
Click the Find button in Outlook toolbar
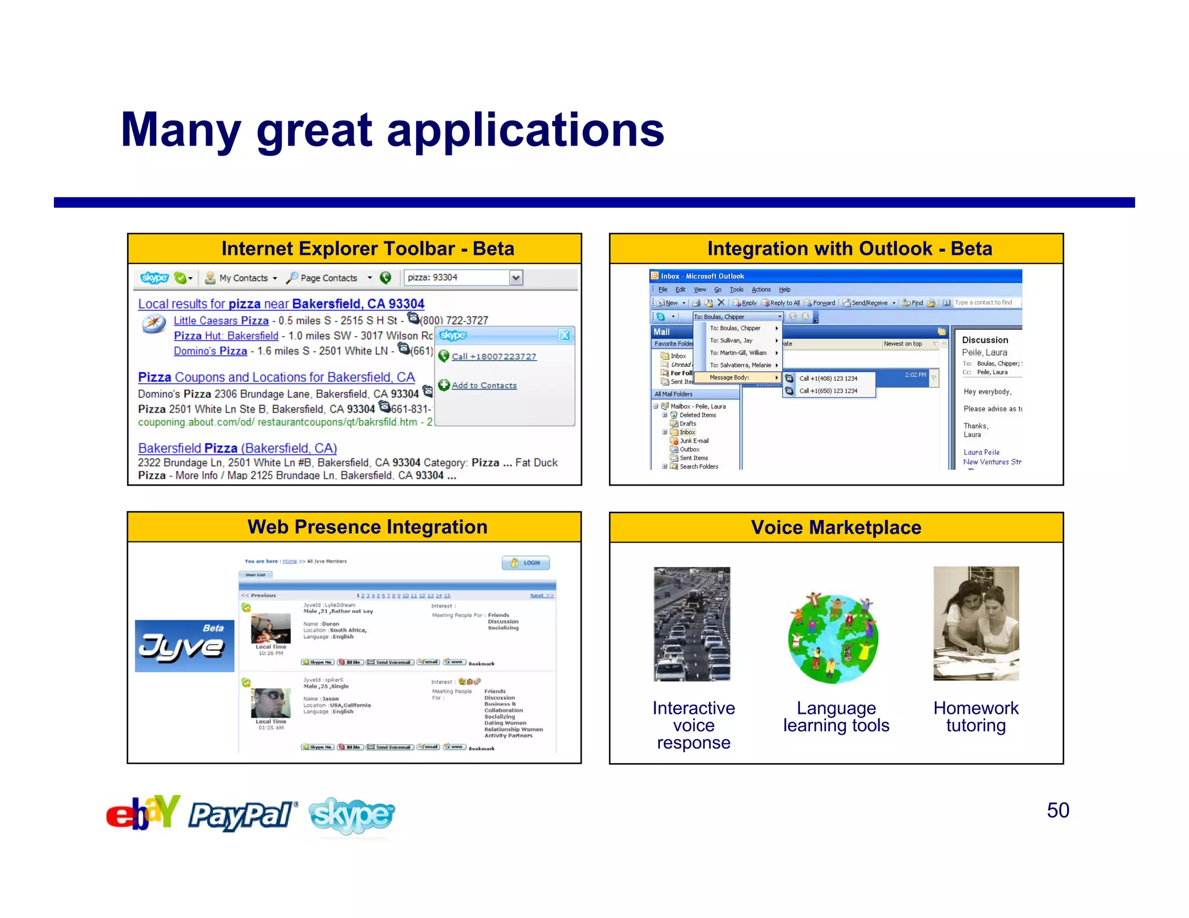tap(913, 303)
